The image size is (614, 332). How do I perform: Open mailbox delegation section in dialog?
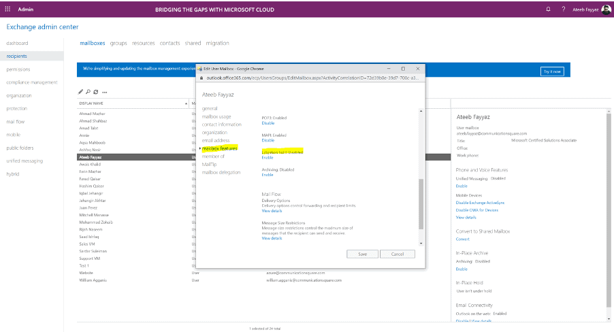coord(221,172)
